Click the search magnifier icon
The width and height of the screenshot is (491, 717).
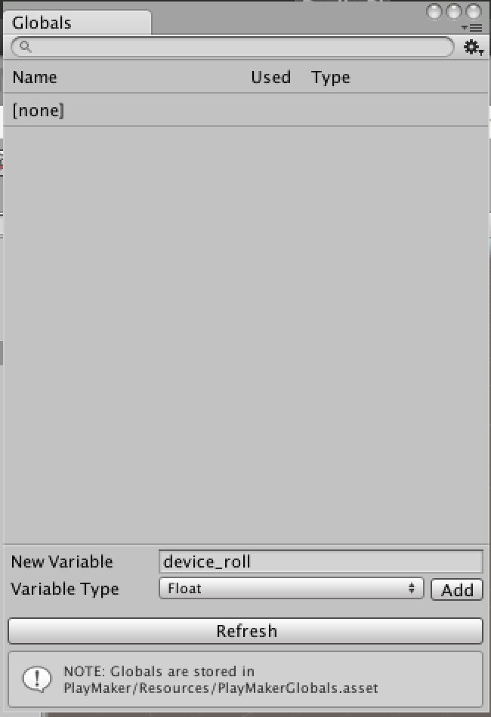(x=25, y=46)
